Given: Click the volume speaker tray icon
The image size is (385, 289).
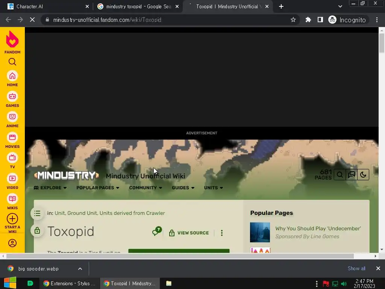Looking at the screenshot, I should [x=344, y=284].
